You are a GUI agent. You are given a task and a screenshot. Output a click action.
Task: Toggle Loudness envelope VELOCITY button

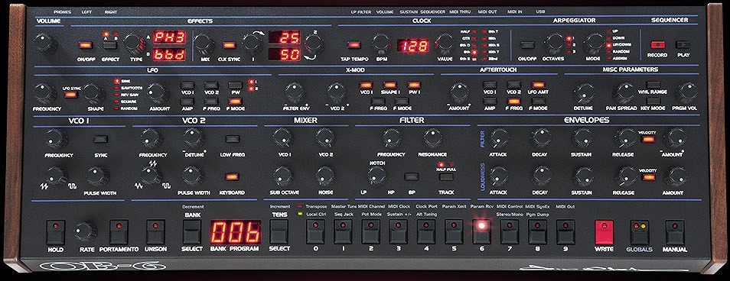click(648, 177)
